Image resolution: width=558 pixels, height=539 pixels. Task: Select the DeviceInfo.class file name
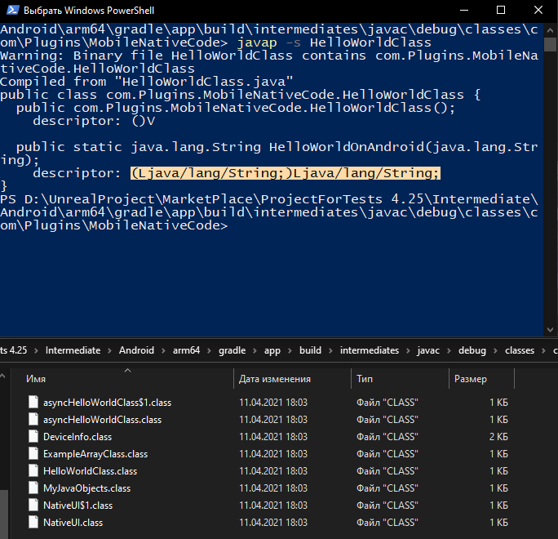pyautogui.click(x=77, y=437)
